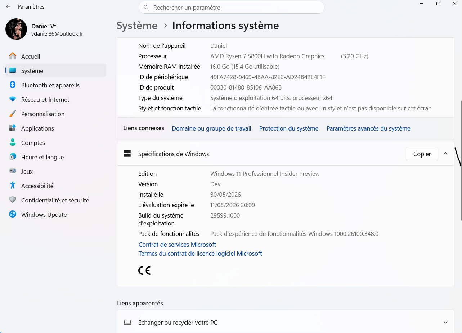This screenshot has height=333, width=462.
Task: Click the Windows logo beside Spécifications de Windows
Action: (127, 154)
